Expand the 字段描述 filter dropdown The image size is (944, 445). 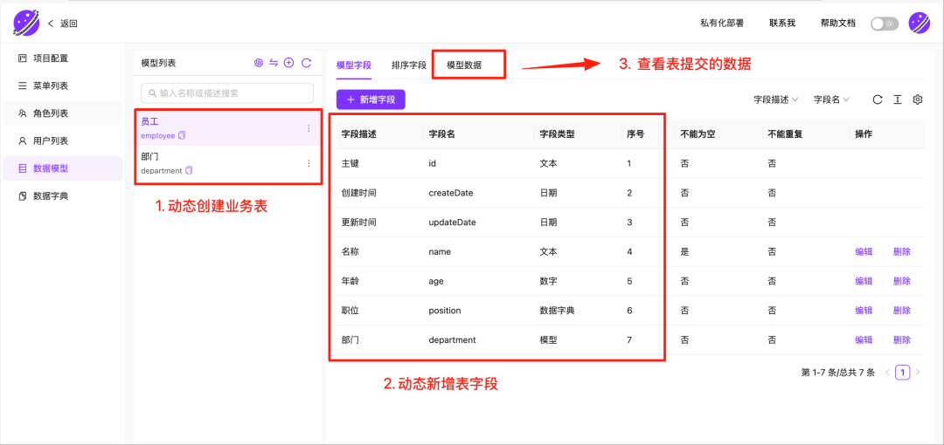point(776,99)
